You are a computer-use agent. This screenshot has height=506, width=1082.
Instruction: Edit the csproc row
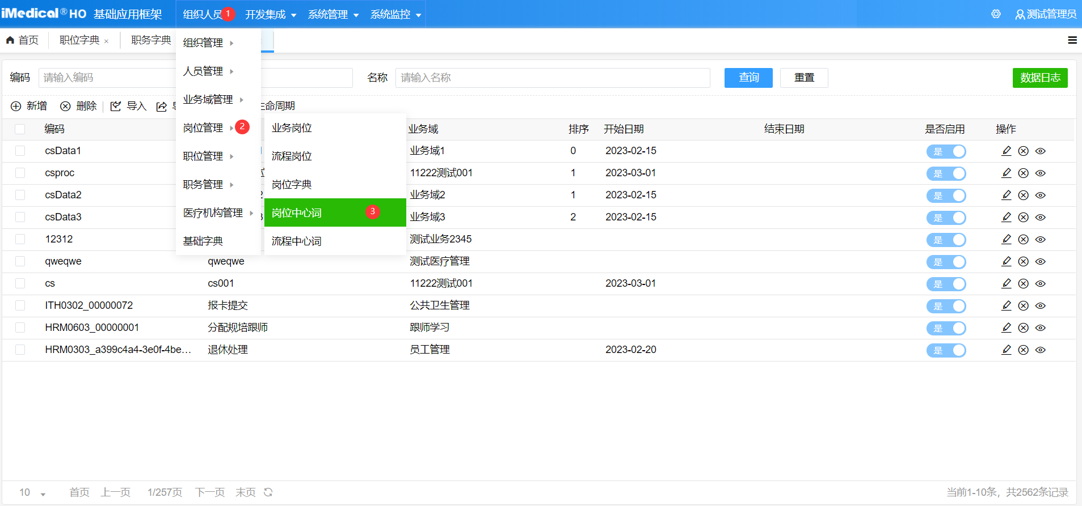coord(1007,173)
